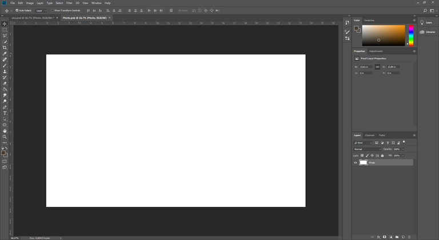Open the Auto-Select Layer dropdown
Viewport: 439px width, 240px height.
click(x=41, y=11)
